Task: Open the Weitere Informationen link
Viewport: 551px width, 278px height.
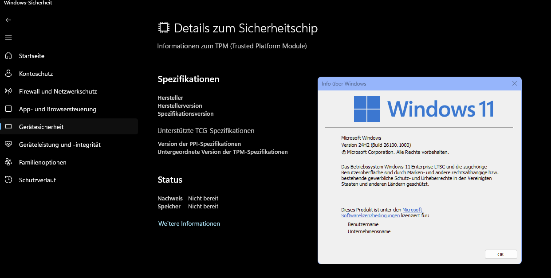Action: (x=189, y=223)
